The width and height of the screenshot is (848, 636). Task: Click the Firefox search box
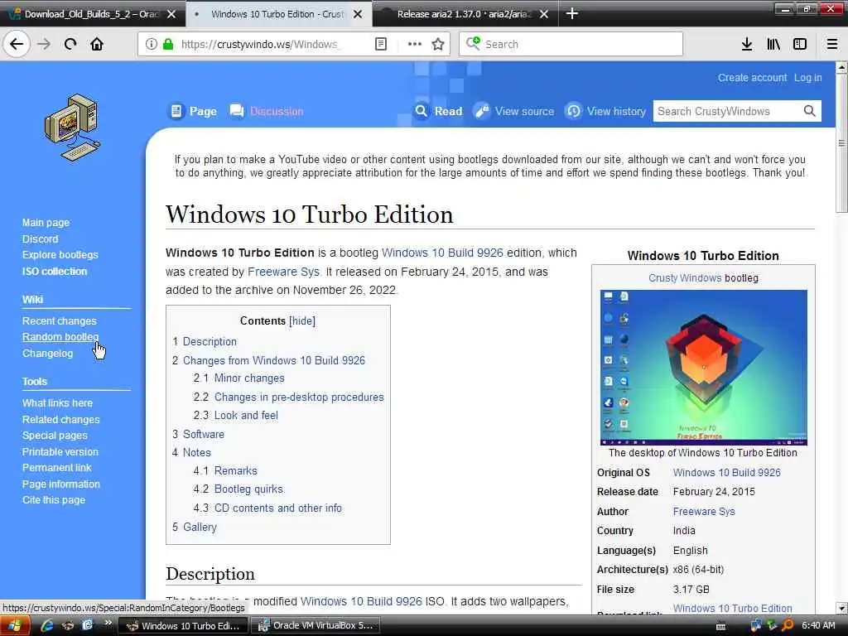tap(571, 44)
